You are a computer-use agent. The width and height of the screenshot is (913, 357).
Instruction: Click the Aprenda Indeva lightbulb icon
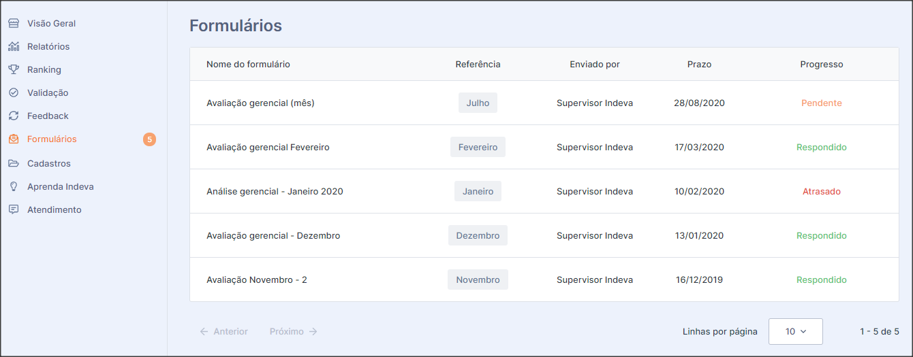[x=14, y=186]
